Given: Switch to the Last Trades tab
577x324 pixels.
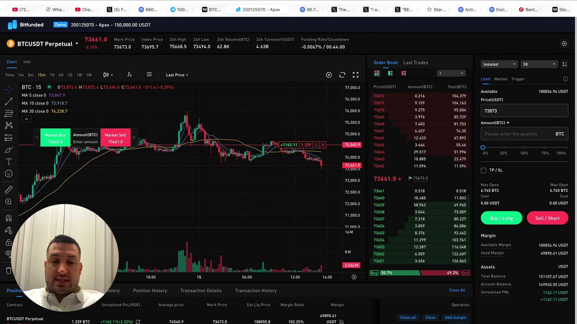Looking at the screenshot, I should click(416, 63).
